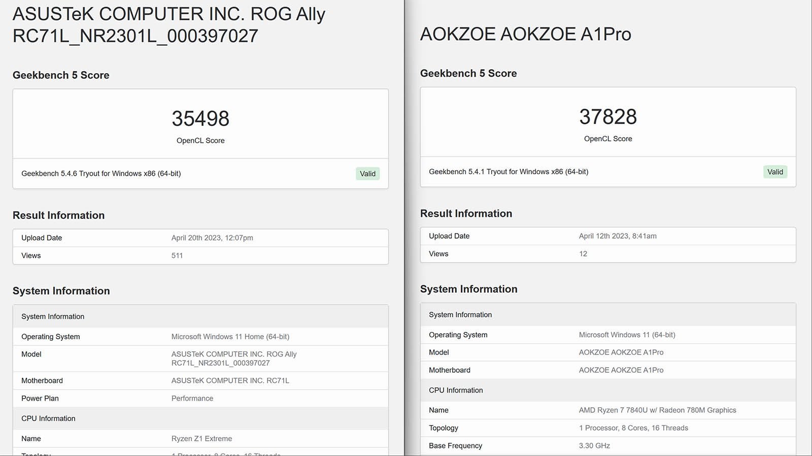
Task: Select the views count 12
Action: 583,254
